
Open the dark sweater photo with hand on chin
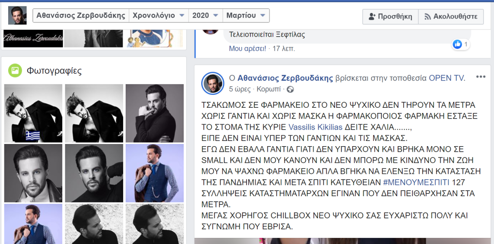155,113
